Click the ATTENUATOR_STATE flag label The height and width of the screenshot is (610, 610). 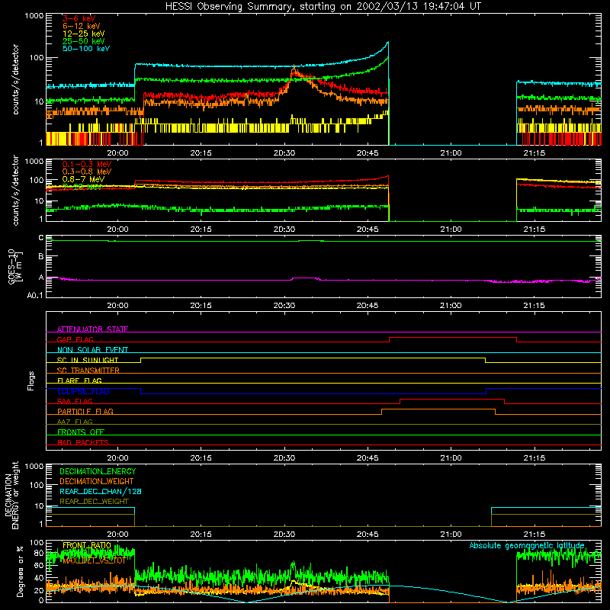pyautogui.click(x=92, y=329)
